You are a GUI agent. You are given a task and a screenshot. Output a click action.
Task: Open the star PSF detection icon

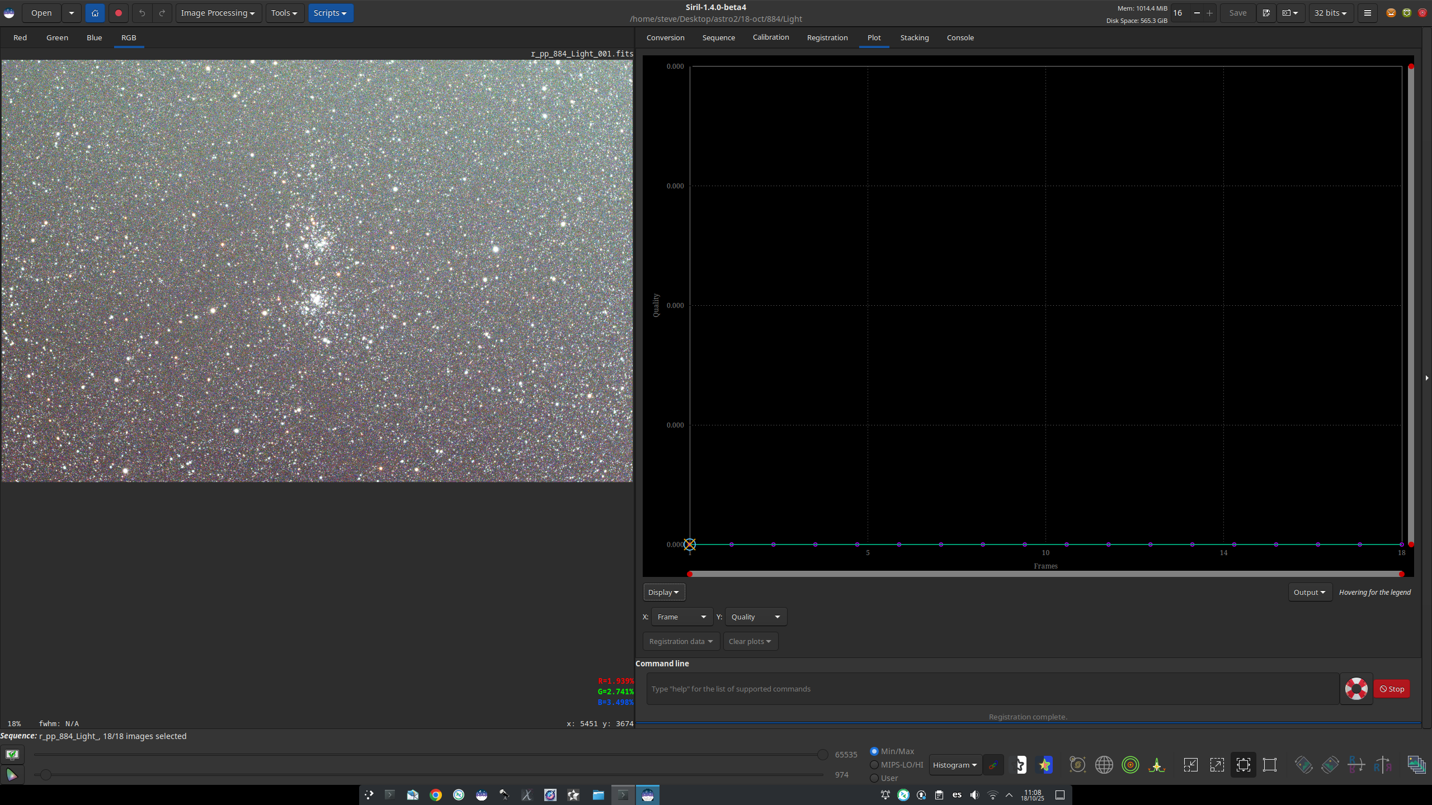tap(1157, 765)
